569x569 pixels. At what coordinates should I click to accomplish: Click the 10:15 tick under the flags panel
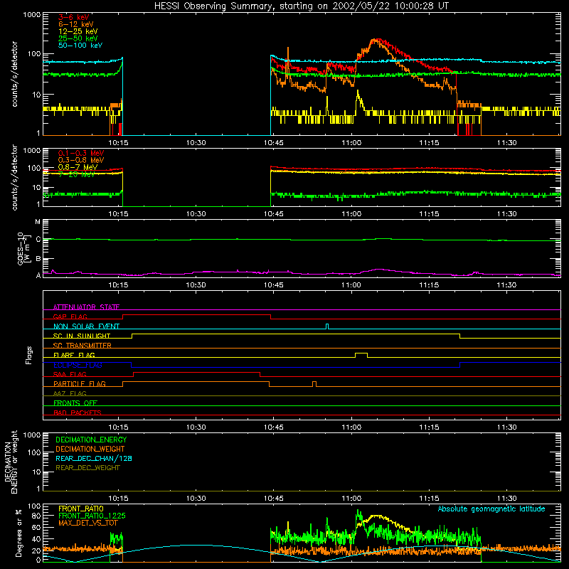coord(118,427)
